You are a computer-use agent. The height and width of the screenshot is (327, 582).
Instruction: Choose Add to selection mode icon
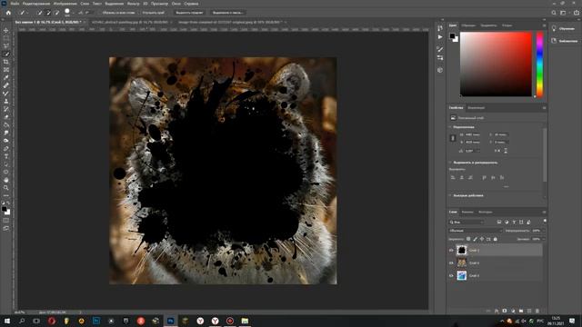tap(48, 13)
